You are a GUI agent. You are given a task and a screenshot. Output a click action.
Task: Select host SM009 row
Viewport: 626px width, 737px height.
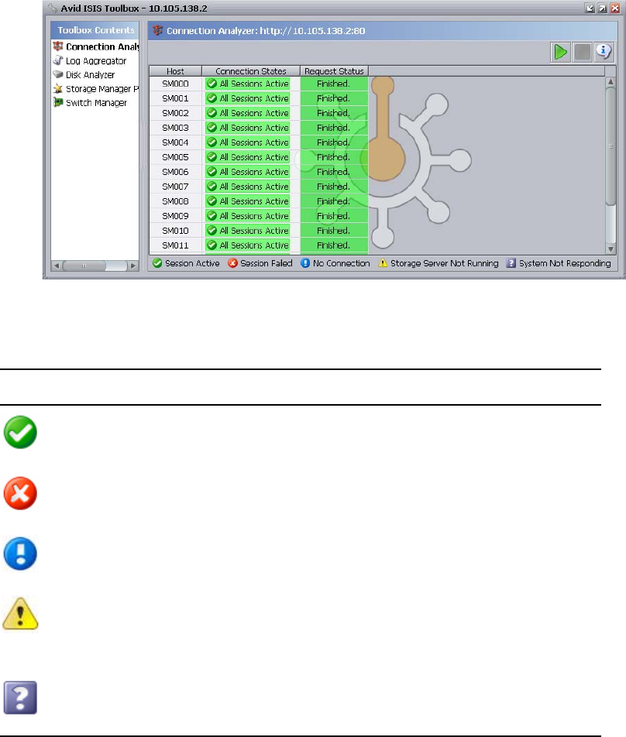click(259, 216)
